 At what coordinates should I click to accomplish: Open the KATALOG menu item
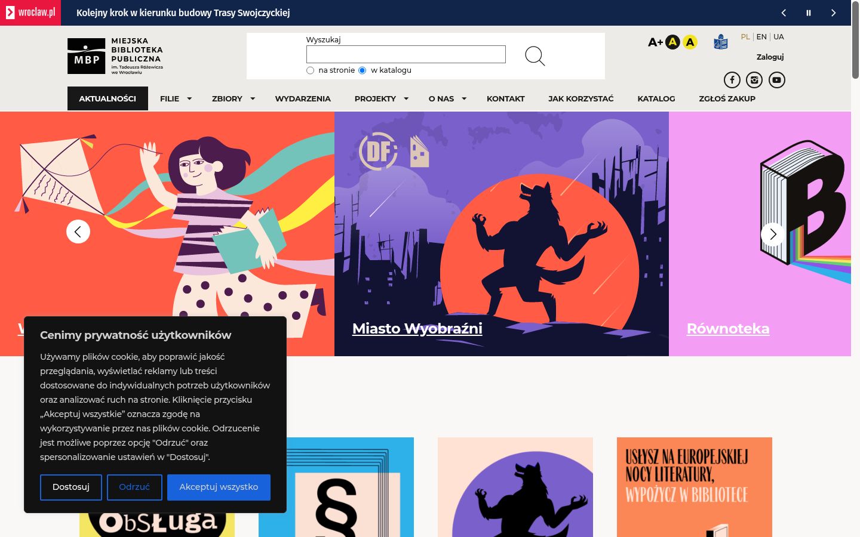tap(656, 99)
